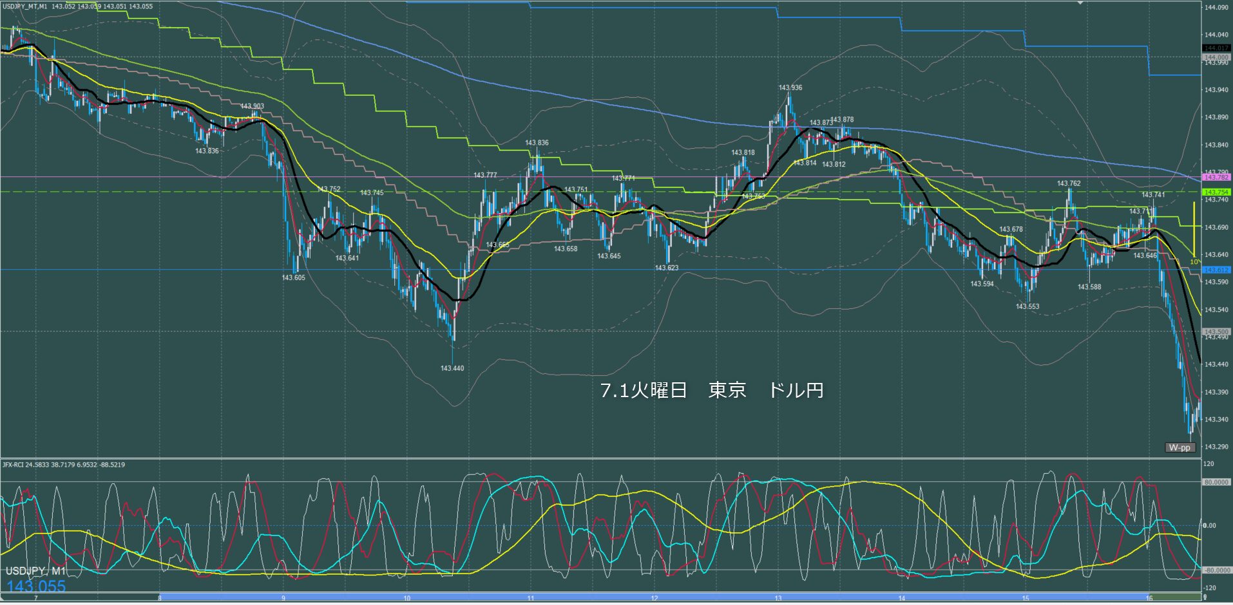Click 144.040 on the price scale
1233x605 pixels.
[1216, 35]
